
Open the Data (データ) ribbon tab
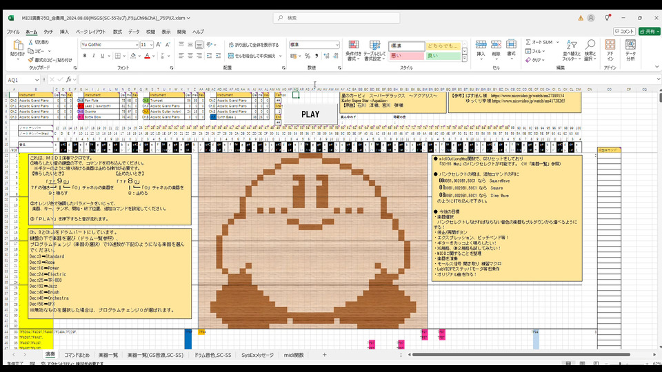(134, 32)
